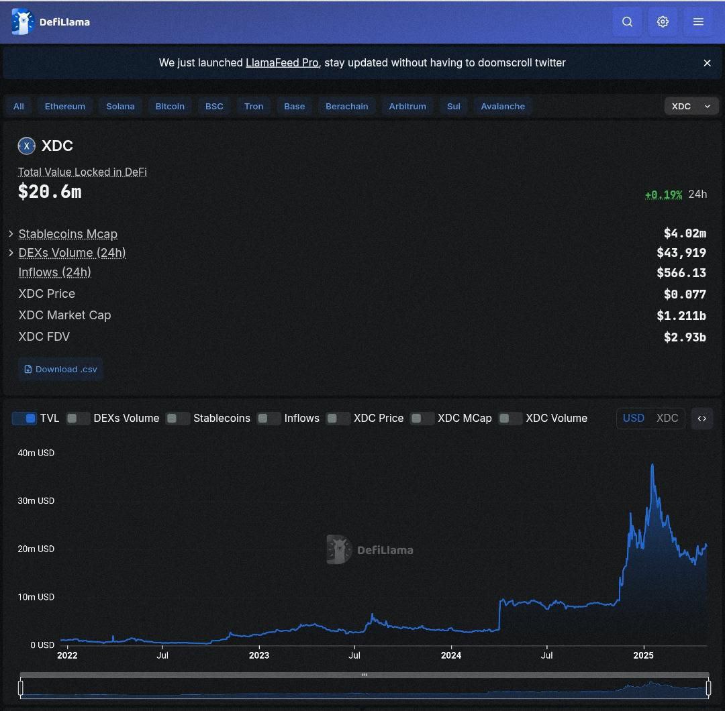Click the Inflows (24h) label
The height and width of the screenshot is (711, 725).
tap(54, 272)
